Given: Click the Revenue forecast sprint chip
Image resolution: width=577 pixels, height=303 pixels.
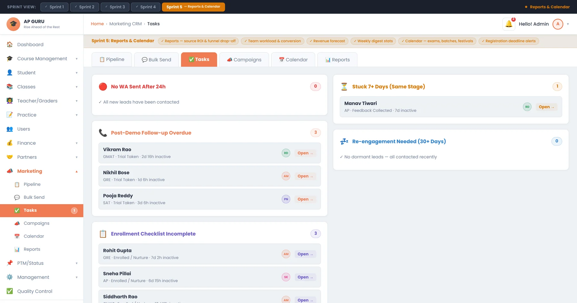Looking at the screenshot, I should pyautogui.click(x=327, y=41).
